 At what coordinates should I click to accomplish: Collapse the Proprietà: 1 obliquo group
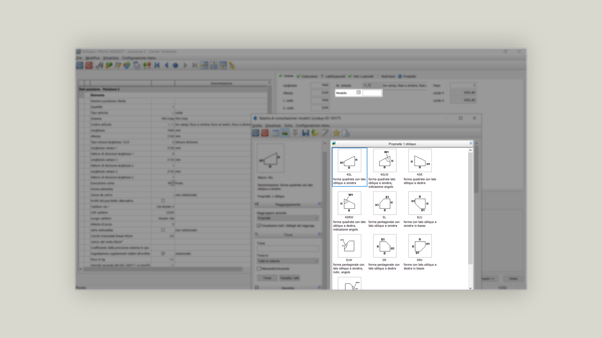click(x=471, y=143)
